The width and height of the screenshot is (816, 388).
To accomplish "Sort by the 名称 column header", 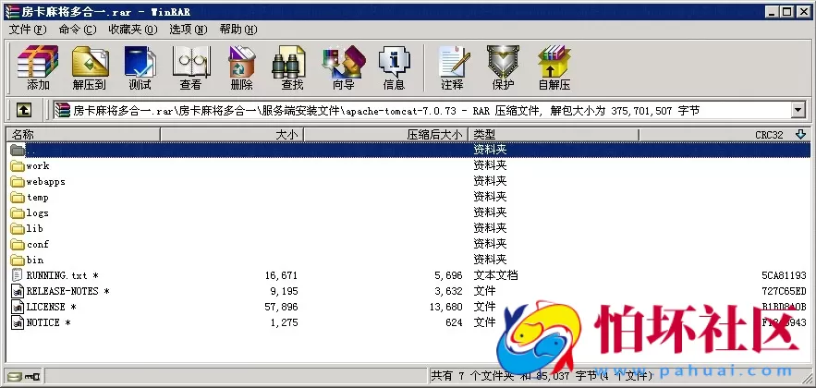I will pyautogui.click(x=82, y=134).
